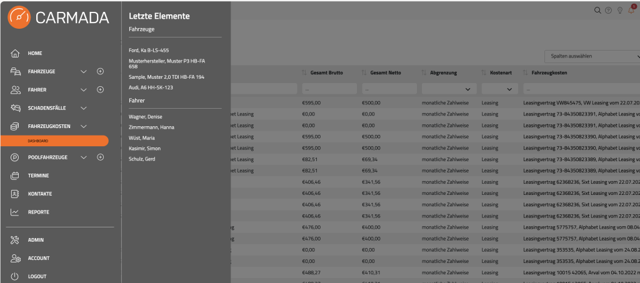This screenshot has width=640, height=283.
Task: Add new driver with Fahrer plus icon
Action: [x=101, y=90]
